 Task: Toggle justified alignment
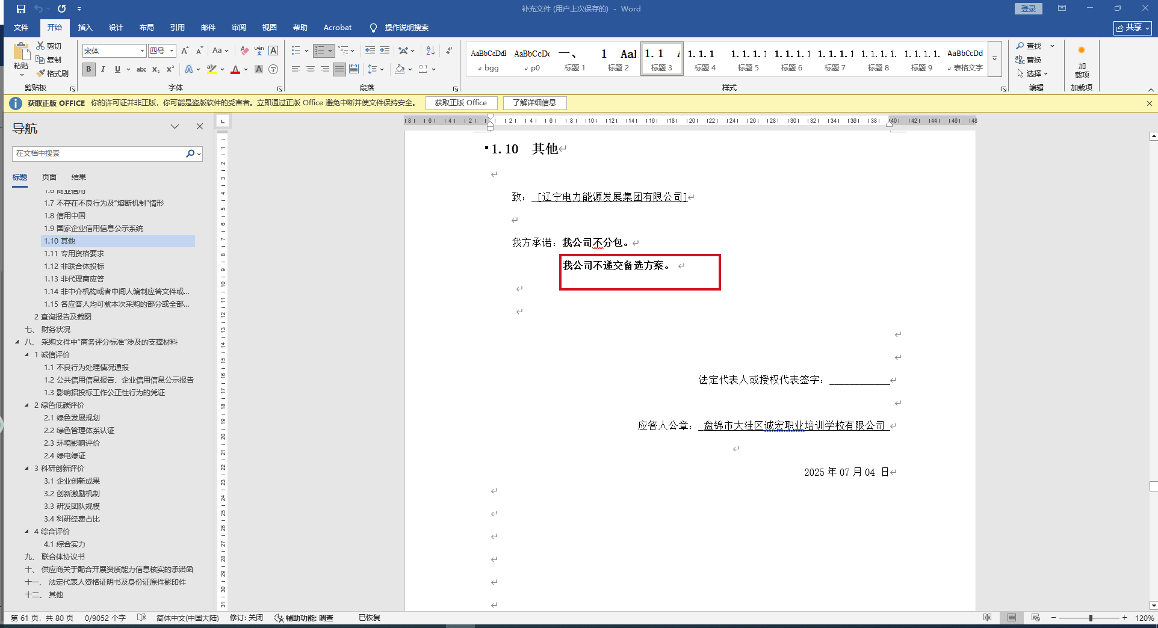pos(339,70)
